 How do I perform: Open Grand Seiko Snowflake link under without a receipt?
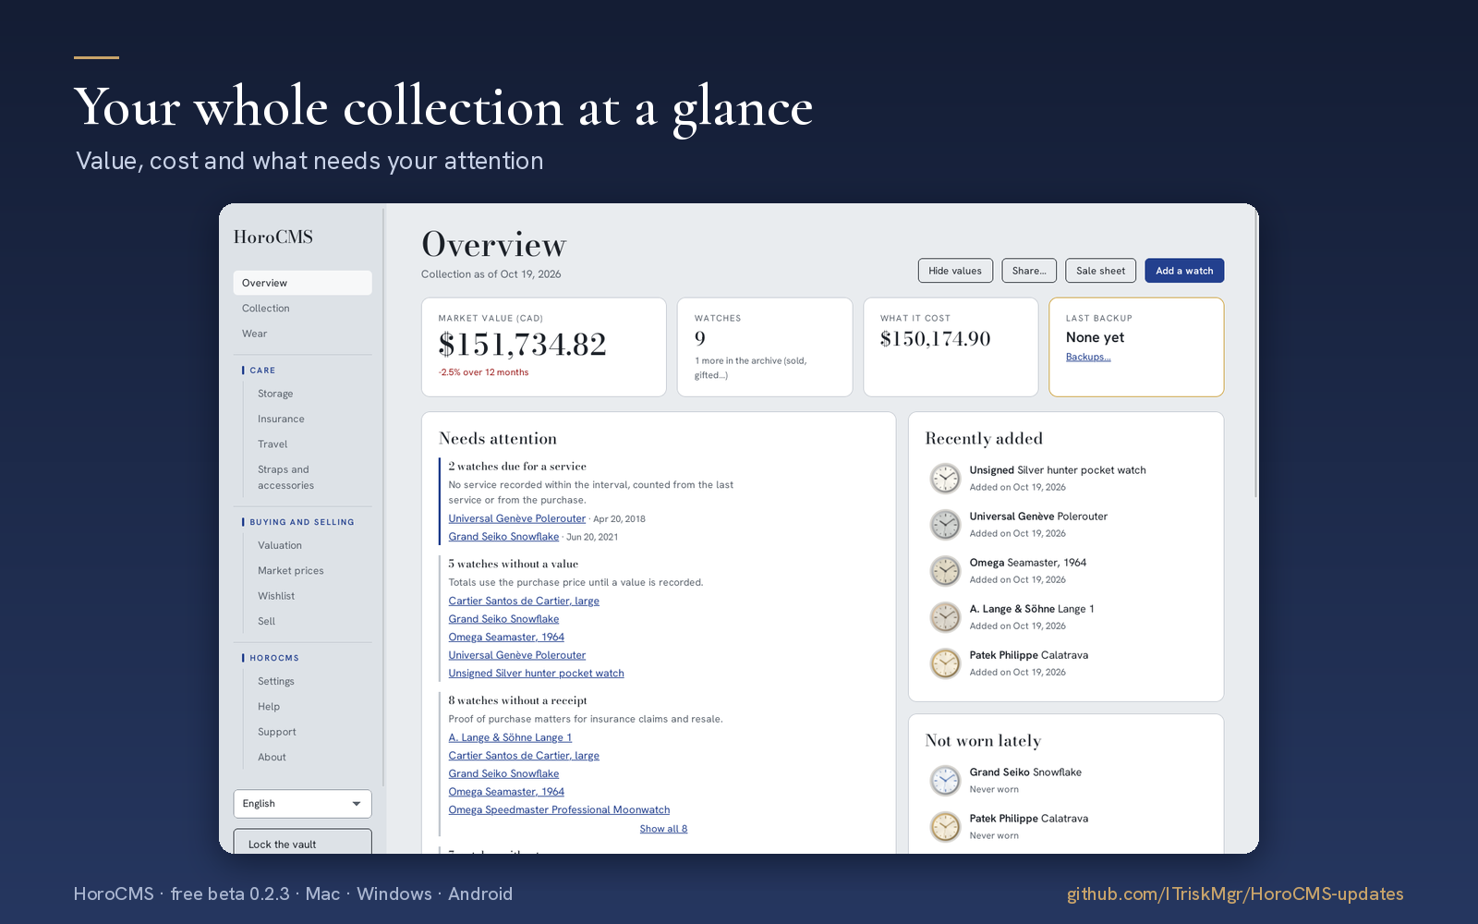click(x=503, y=773)
